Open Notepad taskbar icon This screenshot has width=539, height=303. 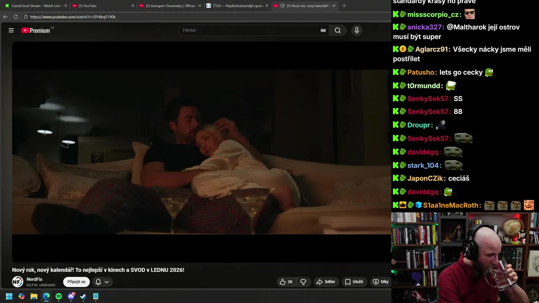96,296
